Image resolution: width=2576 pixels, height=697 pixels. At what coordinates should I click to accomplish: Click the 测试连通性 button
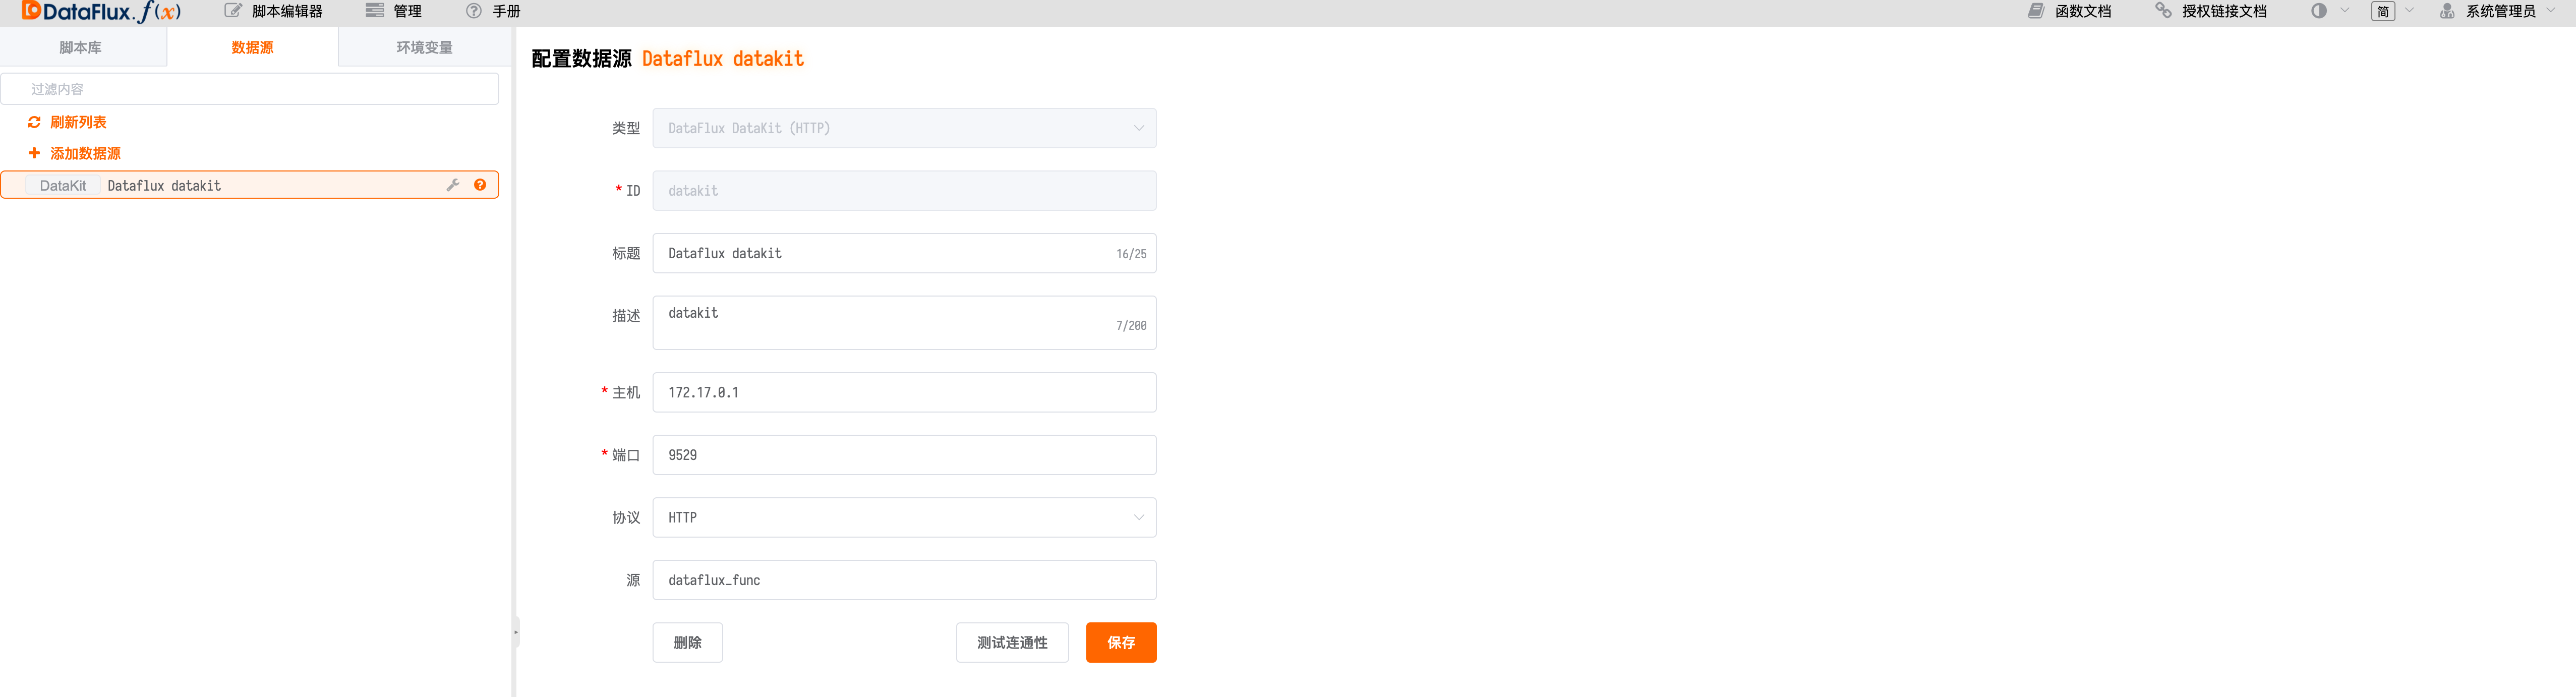coord(1011,642)
